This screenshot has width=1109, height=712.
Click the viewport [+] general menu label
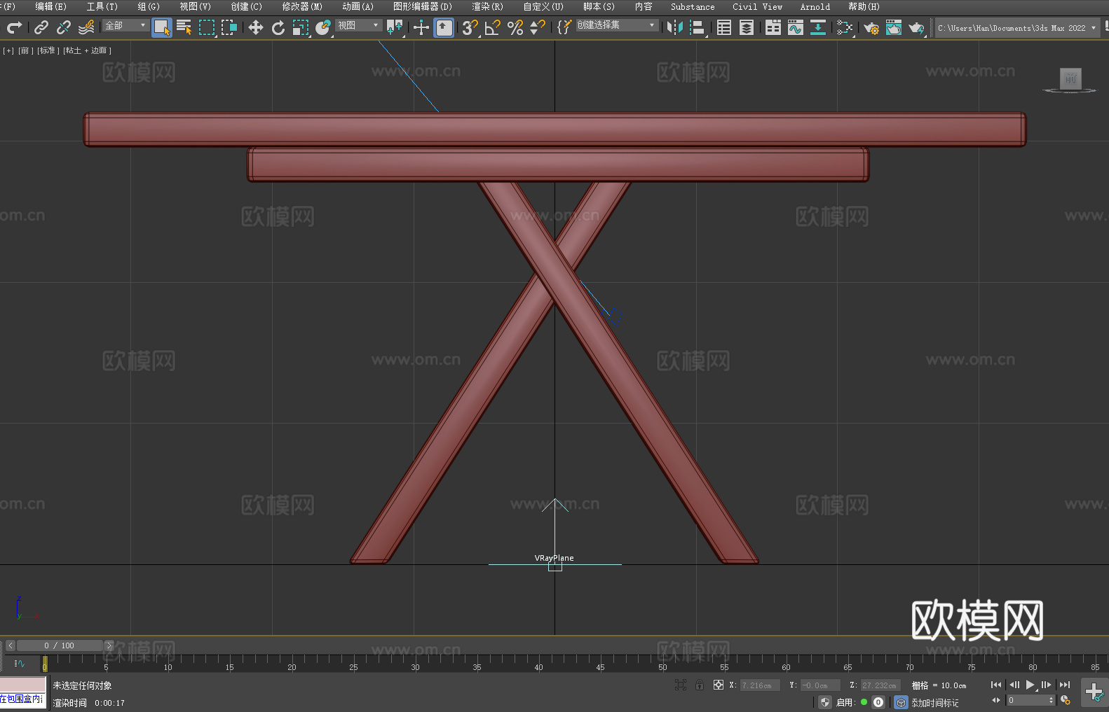(x=8, y=50)
